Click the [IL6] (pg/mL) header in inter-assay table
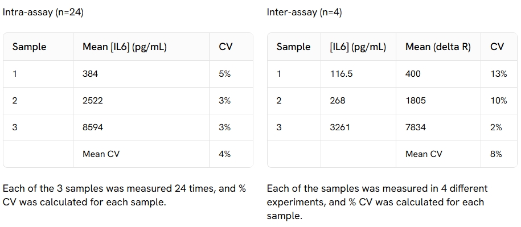The width and height of the screenshot is (521, 227). tap(358, 47)
